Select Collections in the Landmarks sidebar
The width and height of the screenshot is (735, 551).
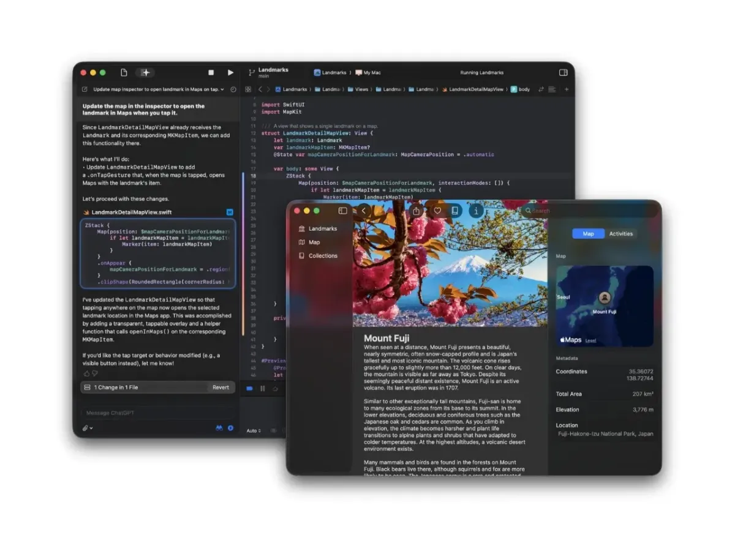click(x=325, y=256)
